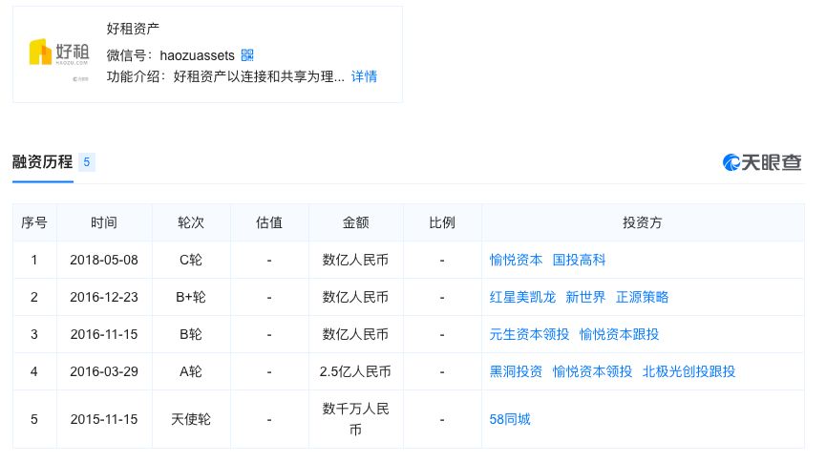Open investor link 国投高科
Image resolution: width=826 pixels, height=463 pixels.
tap(579, 260)
